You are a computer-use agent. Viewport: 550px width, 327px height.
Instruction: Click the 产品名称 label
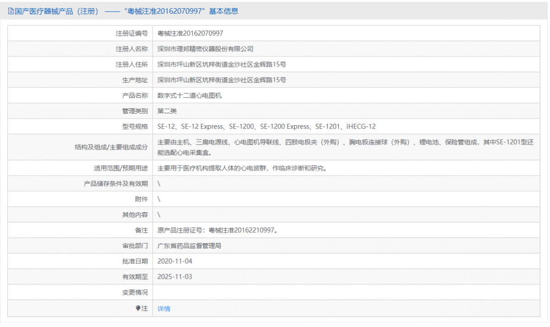point(135,95)
